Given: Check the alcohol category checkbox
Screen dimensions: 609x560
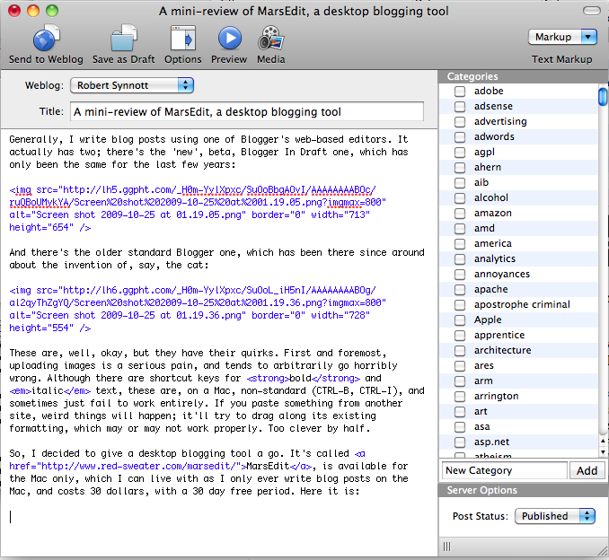Looking at the screenshot, I should pos(460,198).
